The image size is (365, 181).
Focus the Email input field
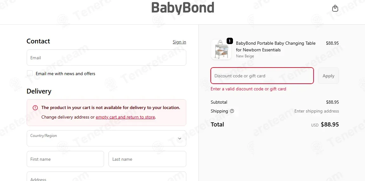[106, 58]
